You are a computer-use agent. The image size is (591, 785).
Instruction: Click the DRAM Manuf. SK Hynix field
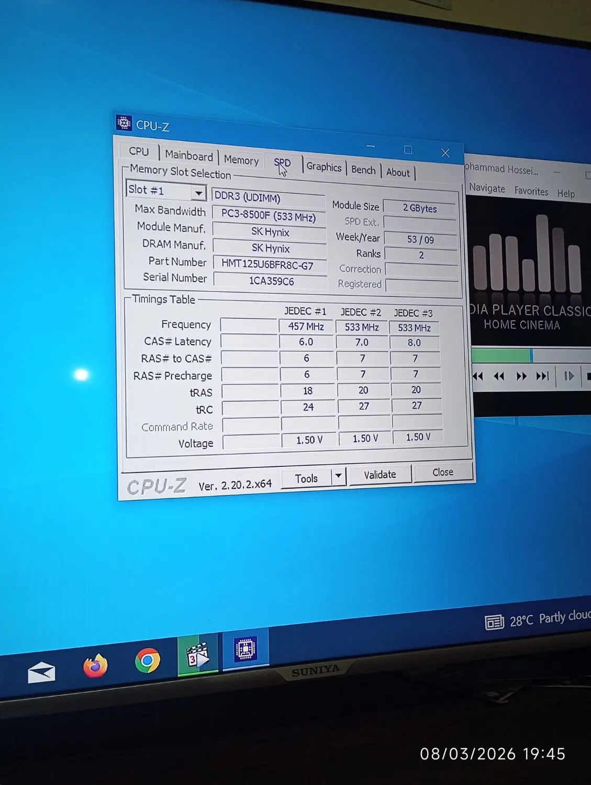tap(271, 248)
